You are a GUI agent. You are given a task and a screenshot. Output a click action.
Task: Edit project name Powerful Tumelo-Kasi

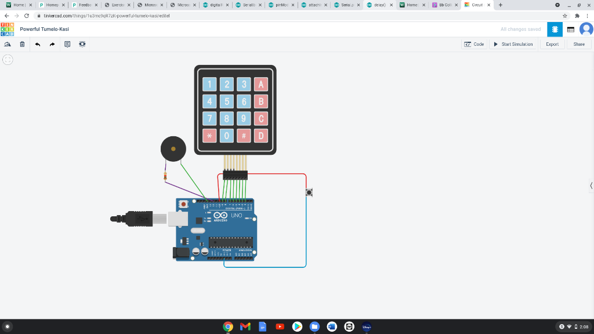[44, 29]
